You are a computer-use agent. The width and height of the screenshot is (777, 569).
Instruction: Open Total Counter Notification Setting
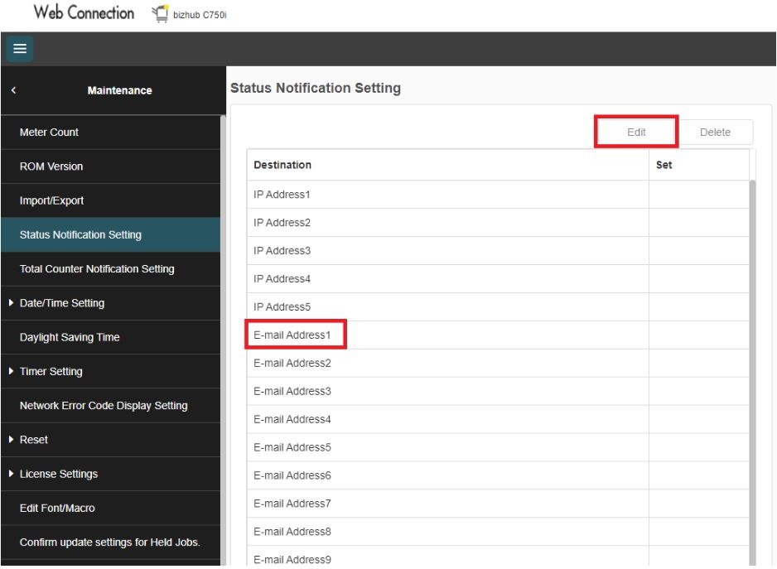(x=97, y=269)
